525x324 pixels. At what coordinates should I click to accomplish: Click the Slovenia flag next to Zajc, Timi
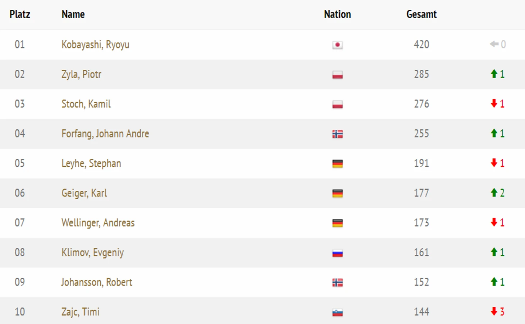click(x=337, y=312)
